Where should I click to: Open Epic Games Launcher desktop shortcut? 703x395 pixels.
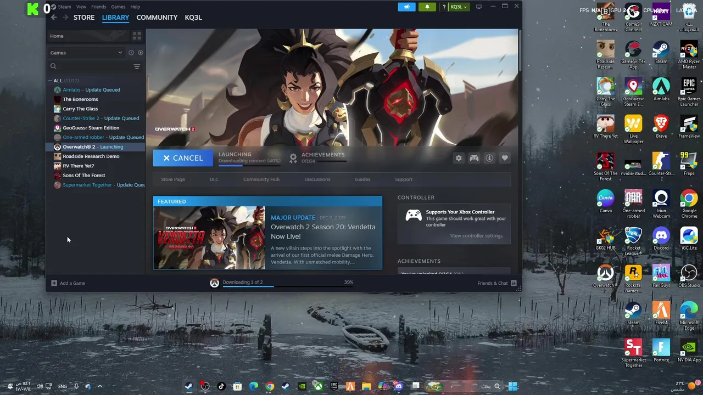click(x=689, y=92)
